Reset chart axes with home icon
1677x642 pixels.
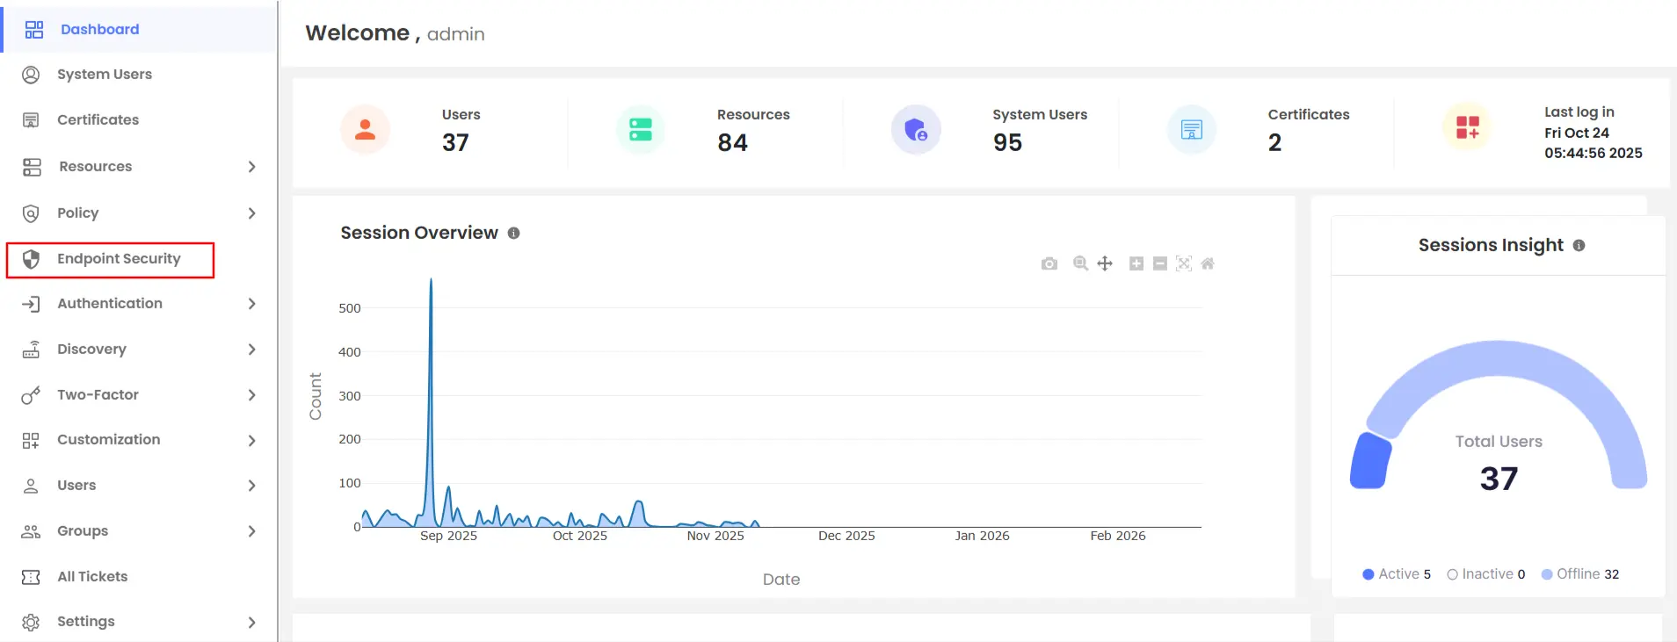click(1208, 263)
